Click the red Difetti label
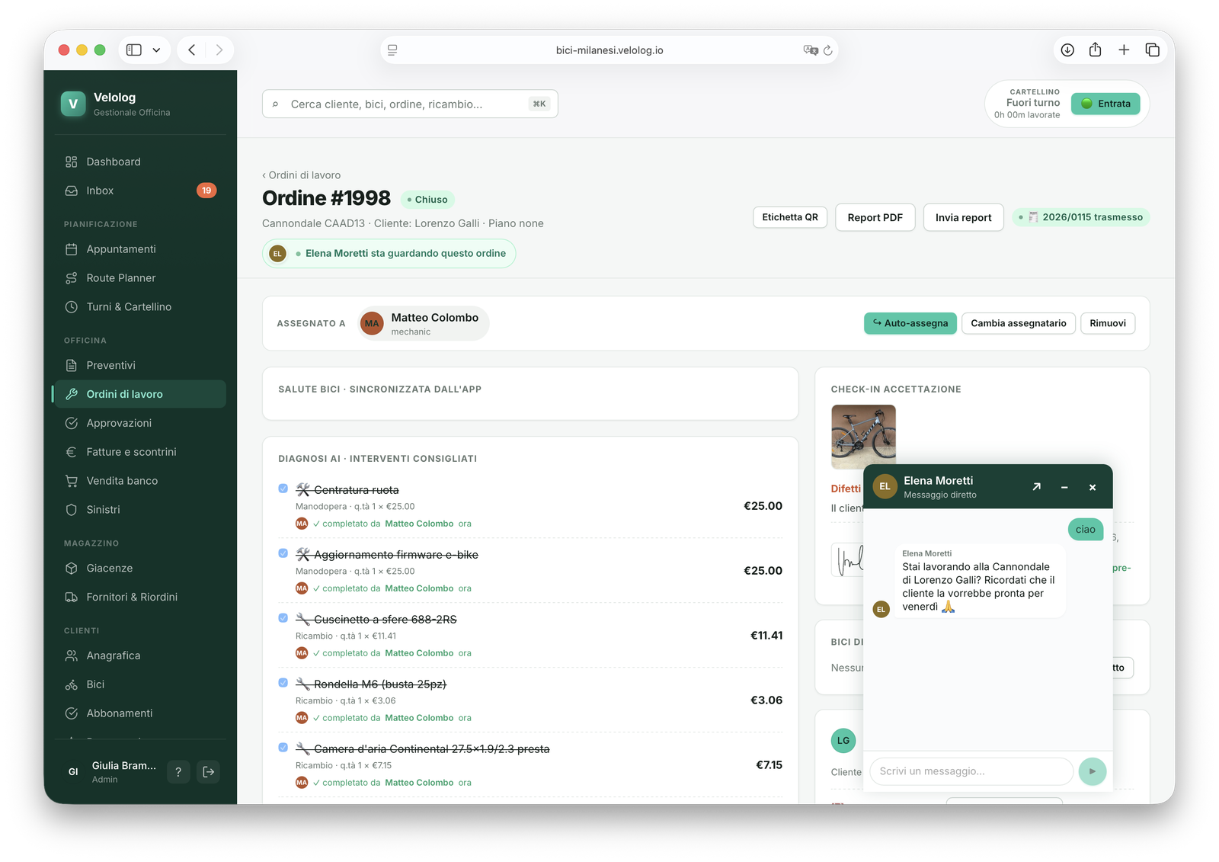Viewport: 1219px width, 862px height. tap(846, 489)
